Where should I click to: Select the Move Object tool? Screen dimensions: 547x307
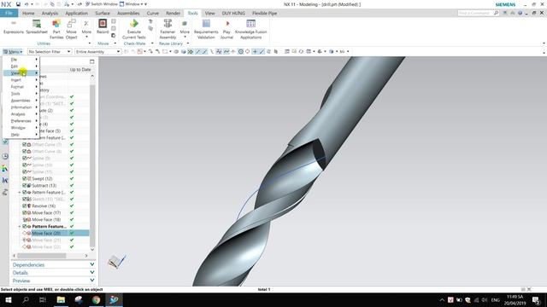coord(71,29)
